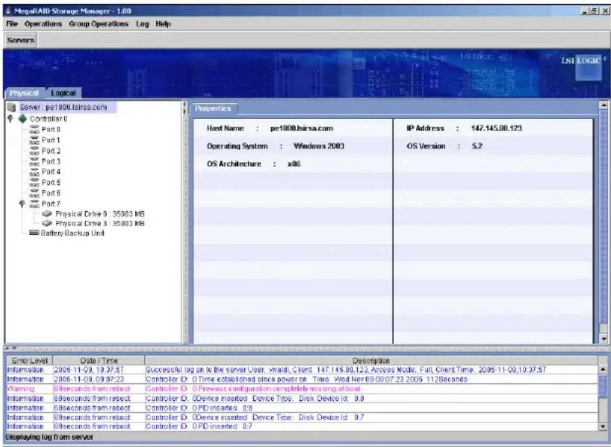The width and height of the screenshot is (611, 447).
Task: Select the Port 0 label
Action: tap(51, 130)
